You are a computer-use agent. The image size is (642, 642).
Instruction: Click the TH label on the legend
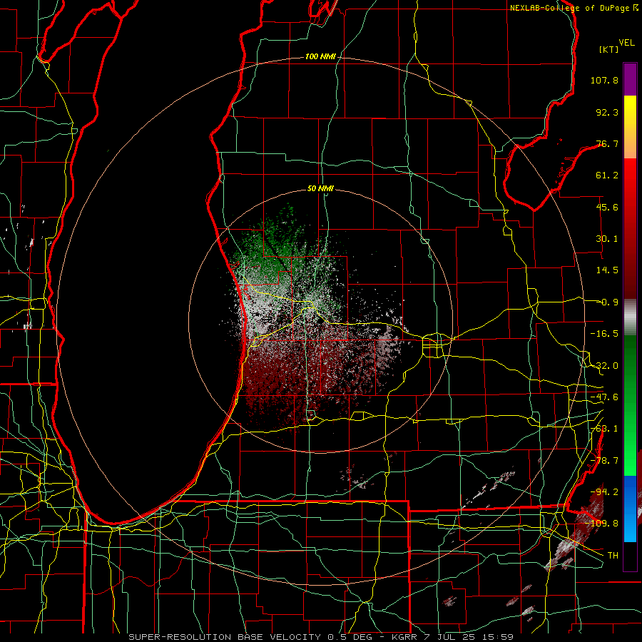point(613,555)
